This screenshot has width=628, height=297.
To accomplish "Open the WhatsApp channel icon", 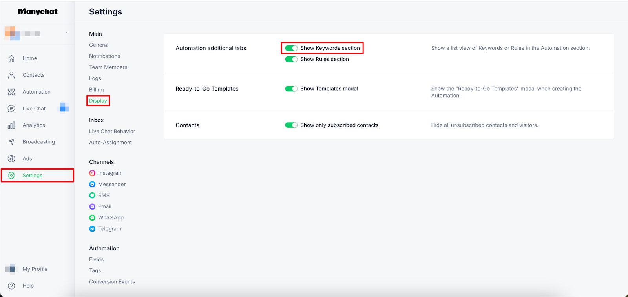I will point(92,218).
